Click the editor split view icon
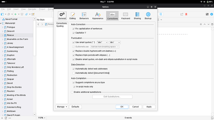Image resolution: width=214 pixels, height=120 pixels. pos(212,24)
